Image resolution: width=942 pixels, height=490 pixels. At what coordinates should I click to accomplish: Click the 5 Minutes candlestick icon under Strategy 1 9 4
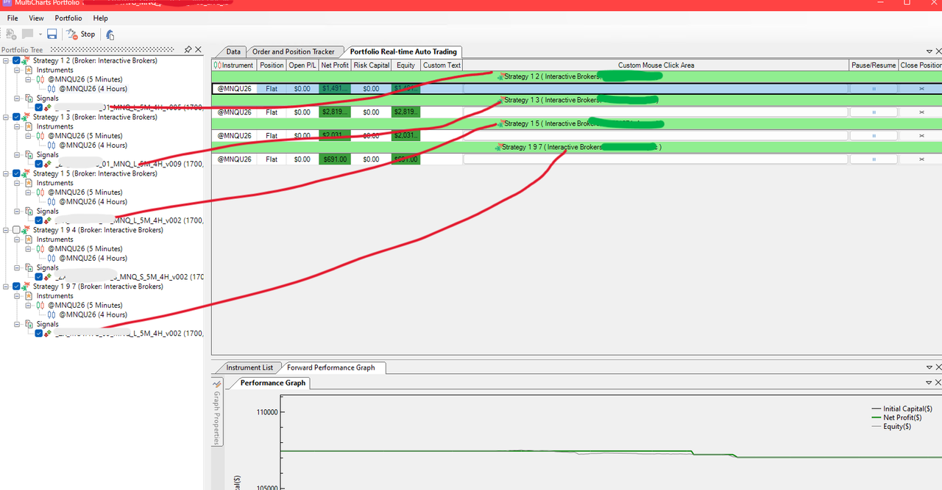41,249
